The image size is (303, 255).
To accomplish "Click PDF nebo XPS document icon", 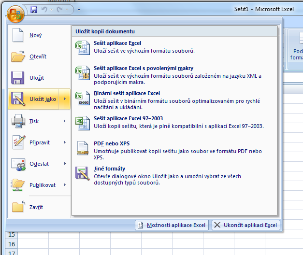I will (x=83, y=148).
